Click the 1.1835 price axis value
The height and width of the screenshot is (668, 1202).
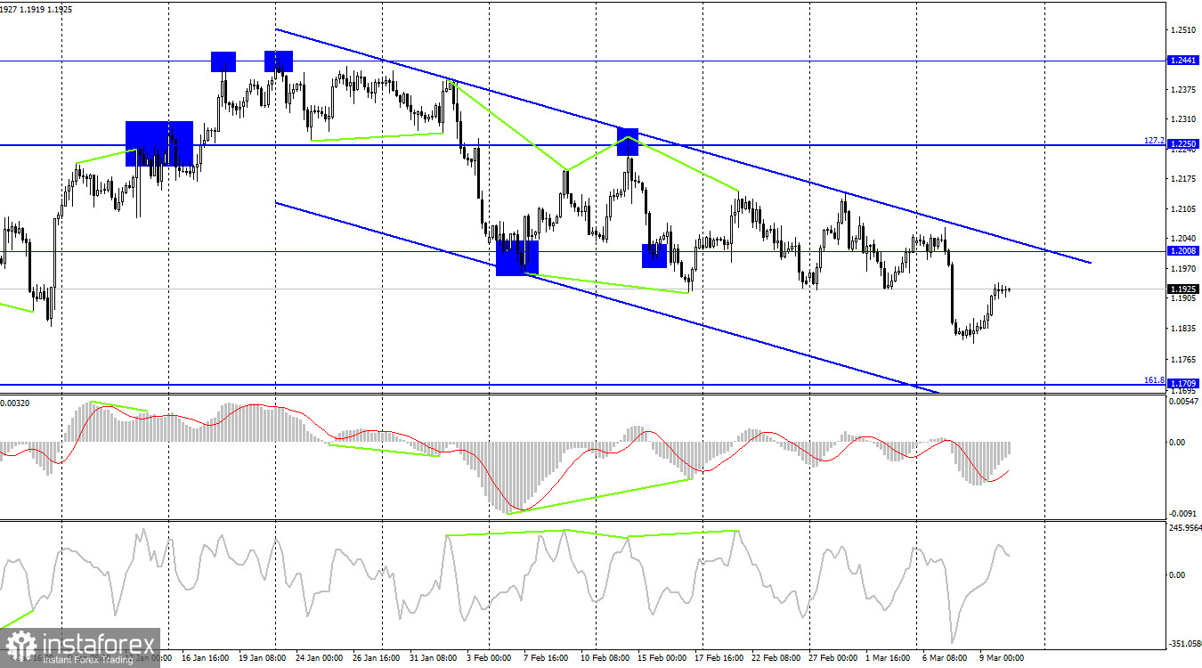[1182, 329]
